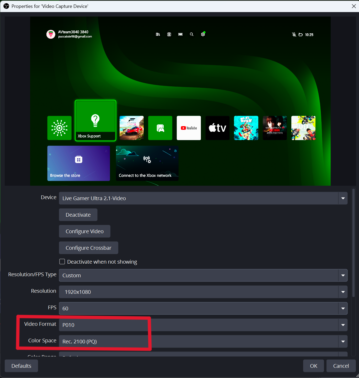The width and height of the screenshot is (359, 378).
Task: Open Configure Video settings
Action: click(x=85, y=231)
